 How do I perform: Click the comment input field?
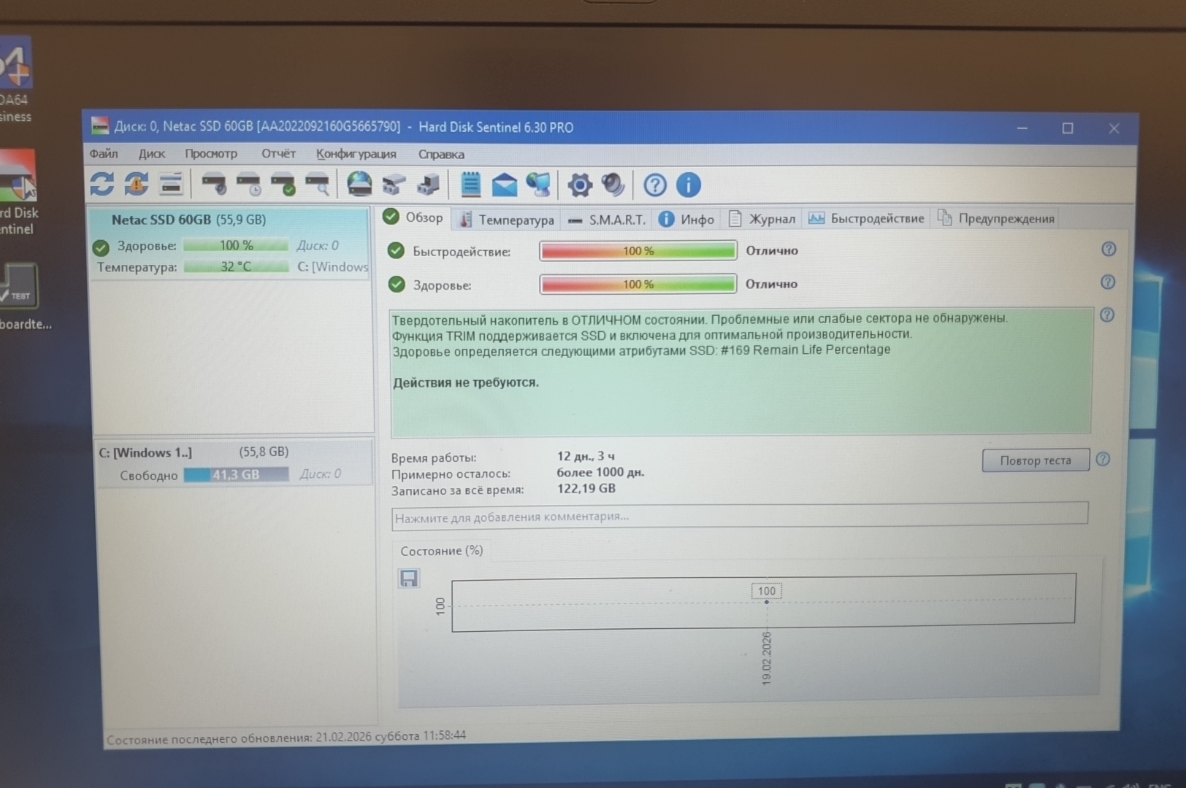(x=738, y=517)
